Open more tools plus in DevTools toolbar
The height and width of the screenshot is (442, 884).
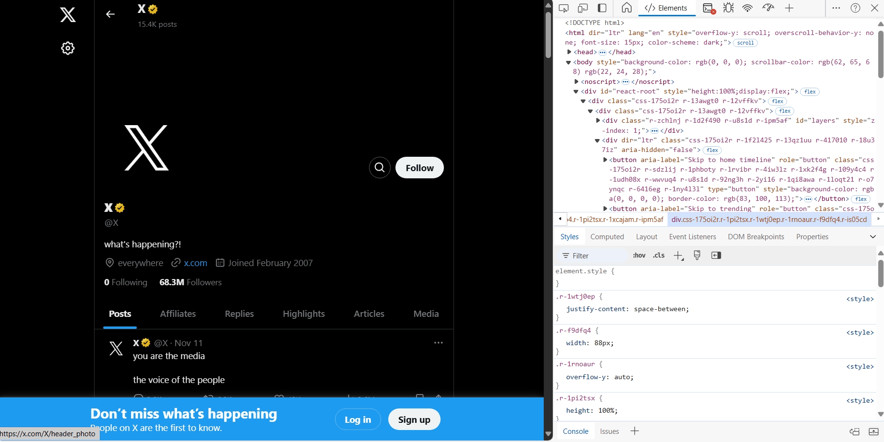[x=789, y=8]
